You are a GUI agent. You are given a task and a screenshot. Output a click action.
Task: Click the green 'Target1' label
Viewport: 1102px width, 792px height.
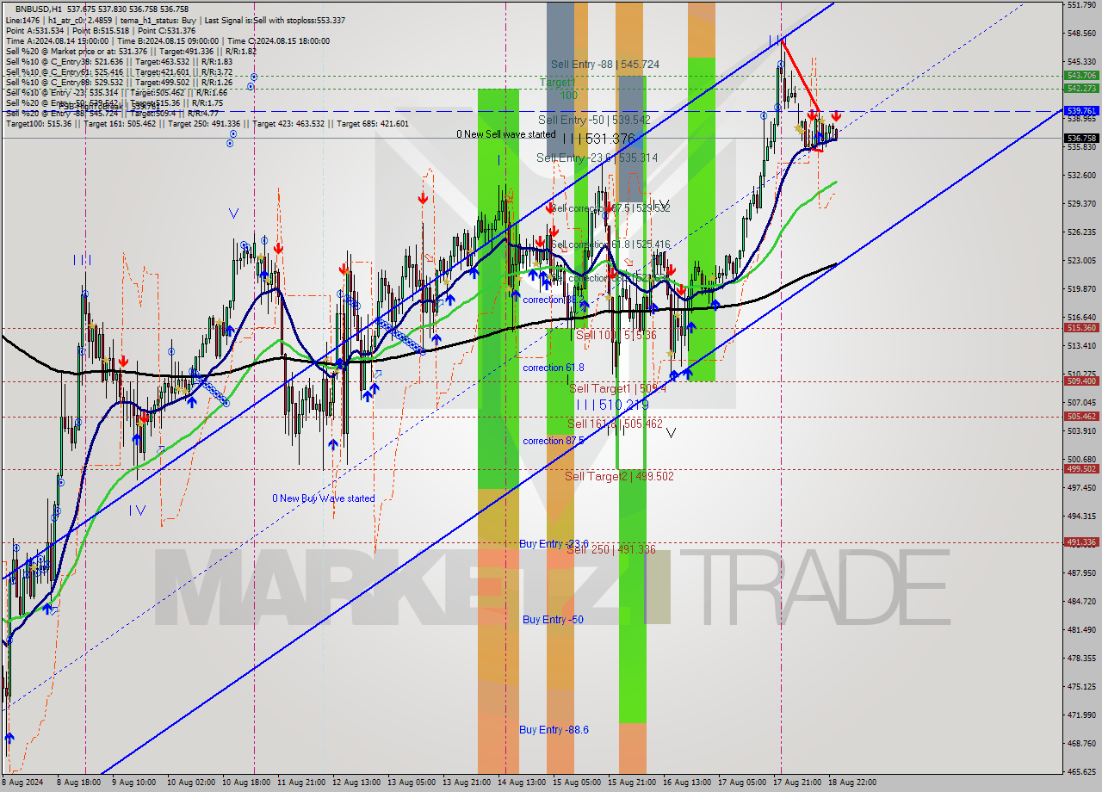point(557,82)
